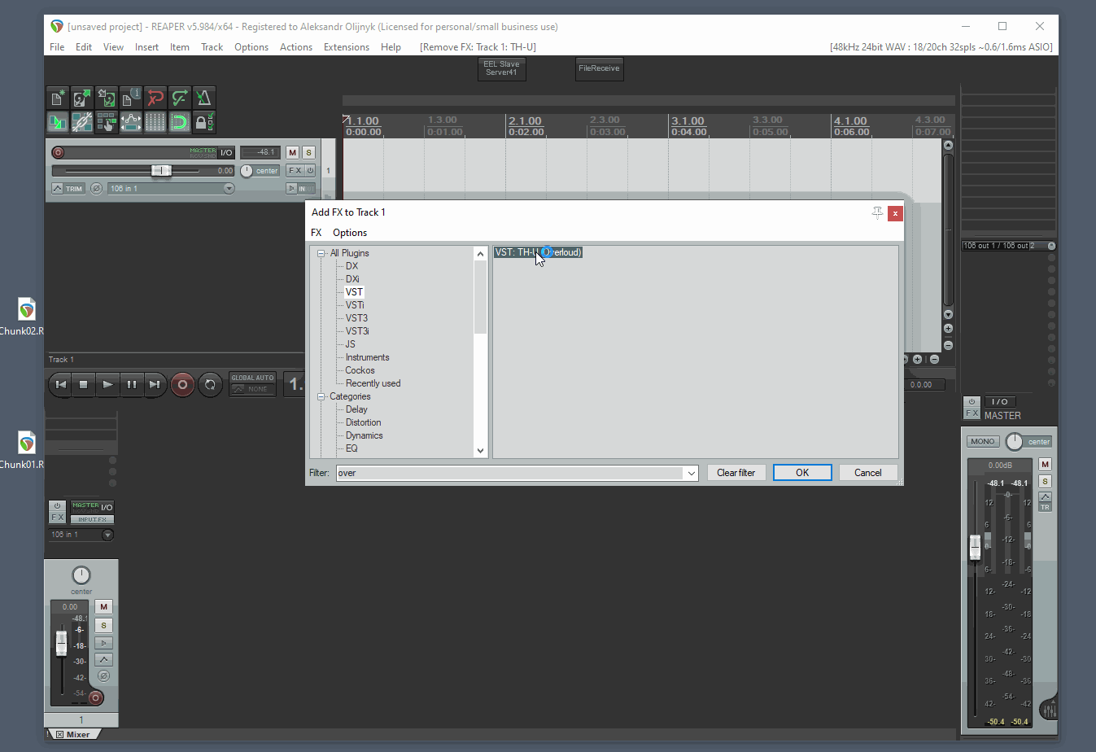The image size is (1096, 752).
Task: Open Options menu in Add FX window
Action: click(x=350, y=233)
